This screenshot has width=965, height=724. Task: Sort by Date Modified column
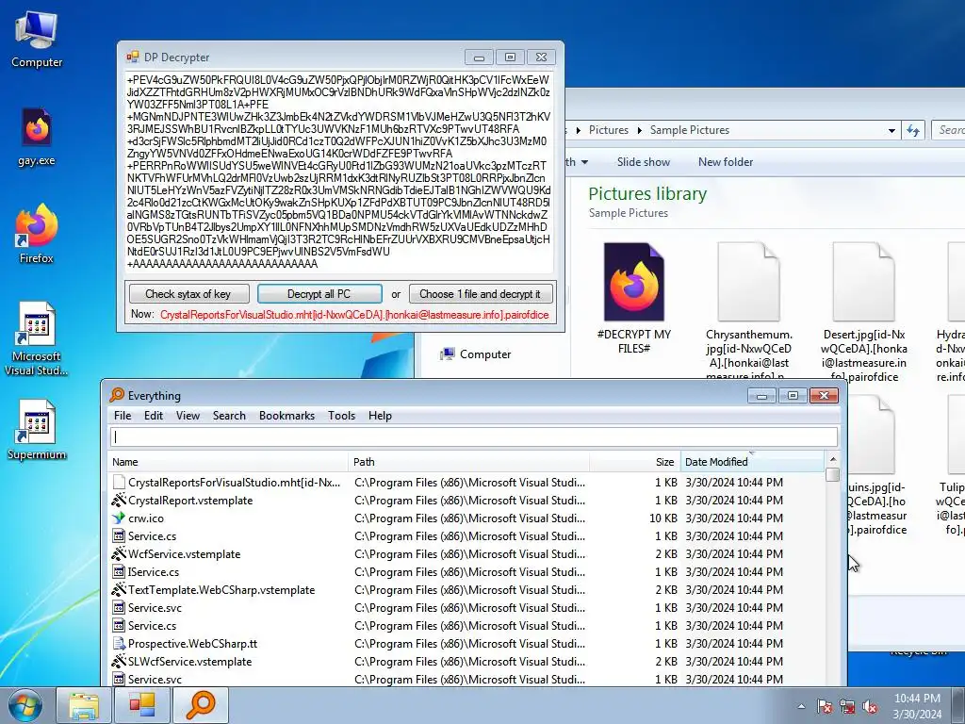click(752, 462)
